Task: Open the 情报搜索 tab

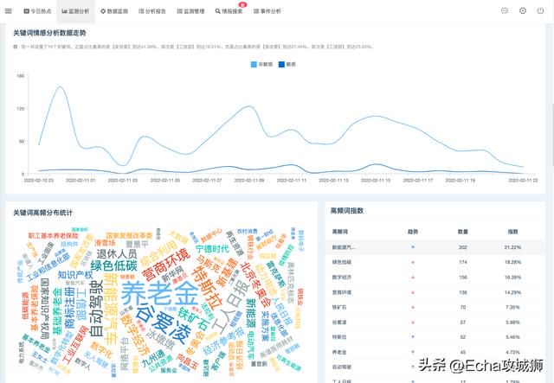Action: (x=229, y=11)
